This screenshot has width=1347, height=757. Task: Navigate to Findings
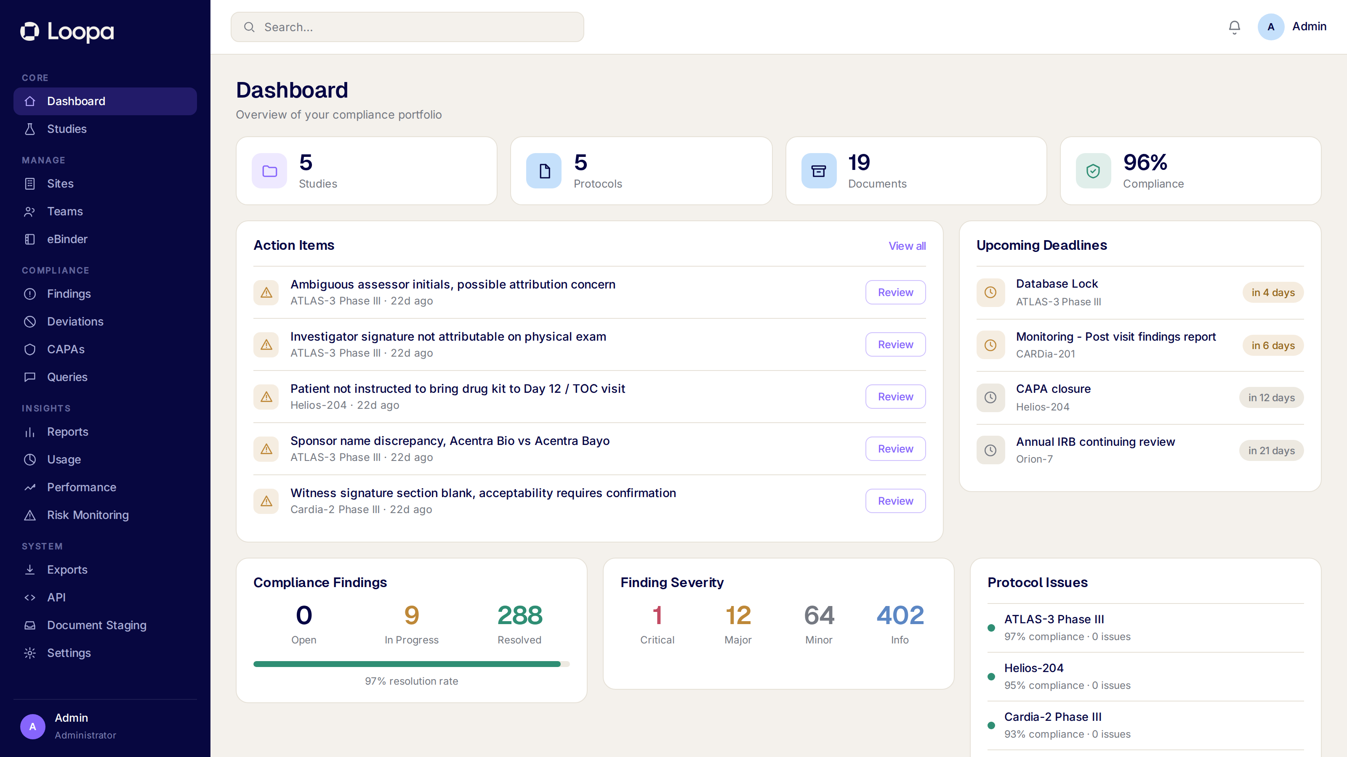click(x=105, y=294)
